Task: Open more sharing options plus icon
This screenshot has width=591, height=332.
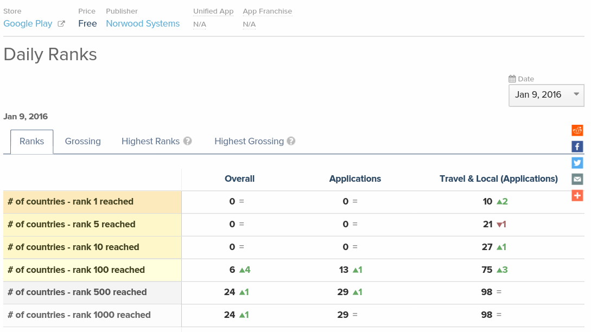Action: [x=577, y=195]
